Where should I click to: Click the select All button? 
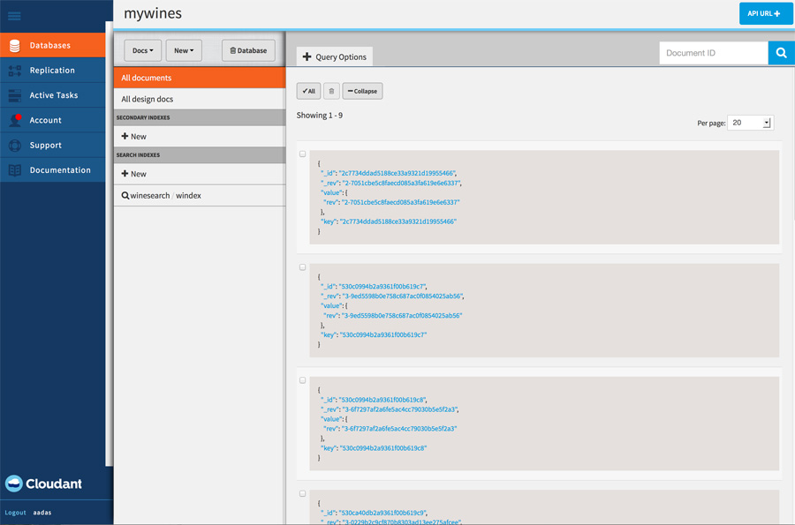[309, 91]
